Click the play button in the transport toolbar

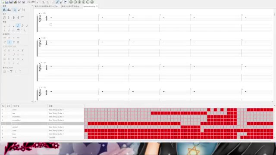tap(84, 2)
